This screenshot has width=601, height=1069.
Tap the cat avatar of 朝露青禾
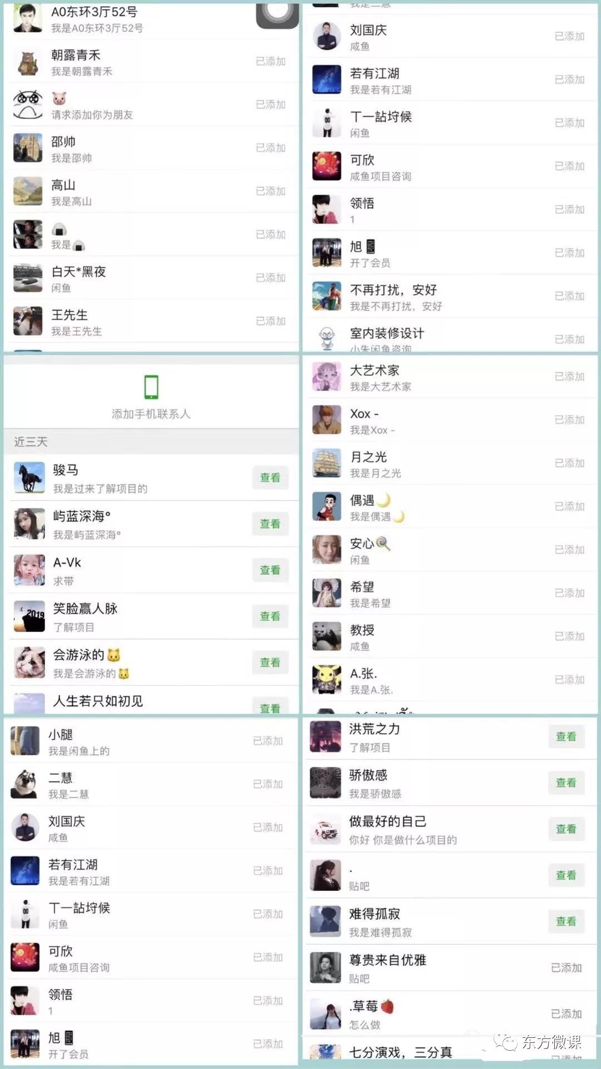click(x=28, y=61)
